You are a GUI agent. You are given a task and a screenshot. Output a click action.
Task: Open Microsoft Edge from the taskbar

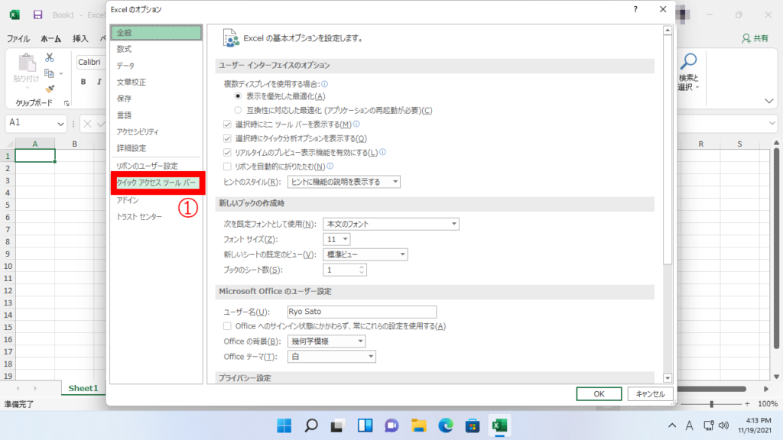(445, 425)
